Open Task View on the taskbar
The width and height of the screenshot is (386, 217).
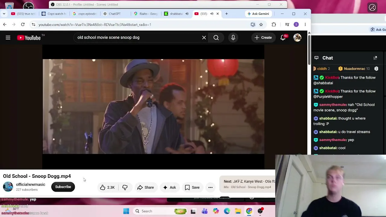click(193, 211)
